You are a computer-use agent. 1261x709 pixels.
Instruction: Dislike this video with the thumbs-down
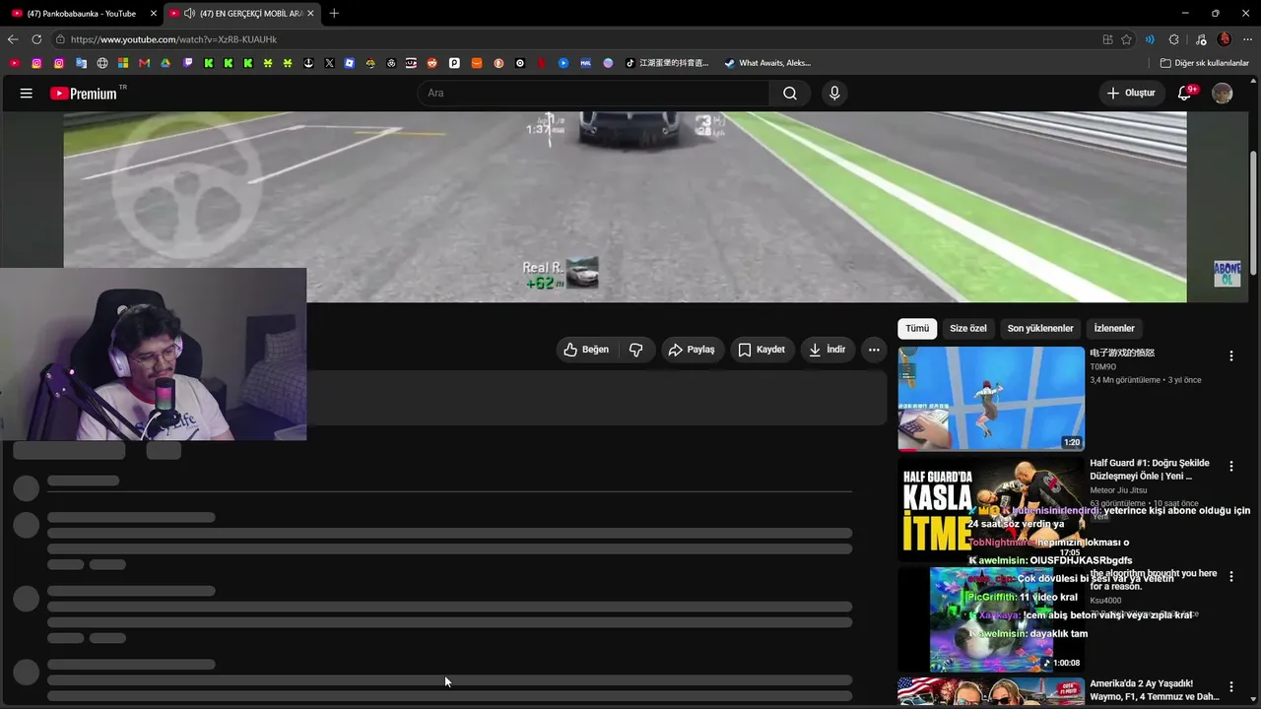(636, 350)
